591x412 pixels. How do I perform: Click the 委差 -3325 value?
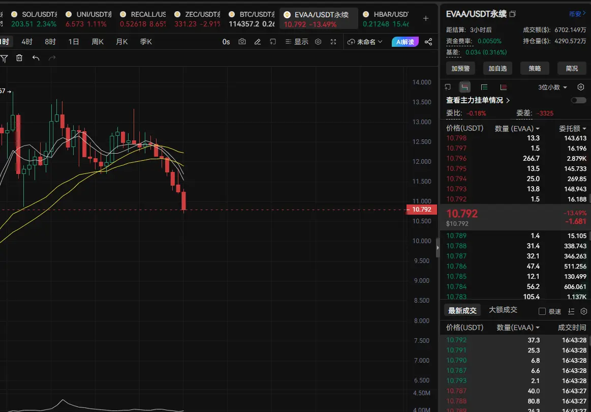click(x=546, y=113)
